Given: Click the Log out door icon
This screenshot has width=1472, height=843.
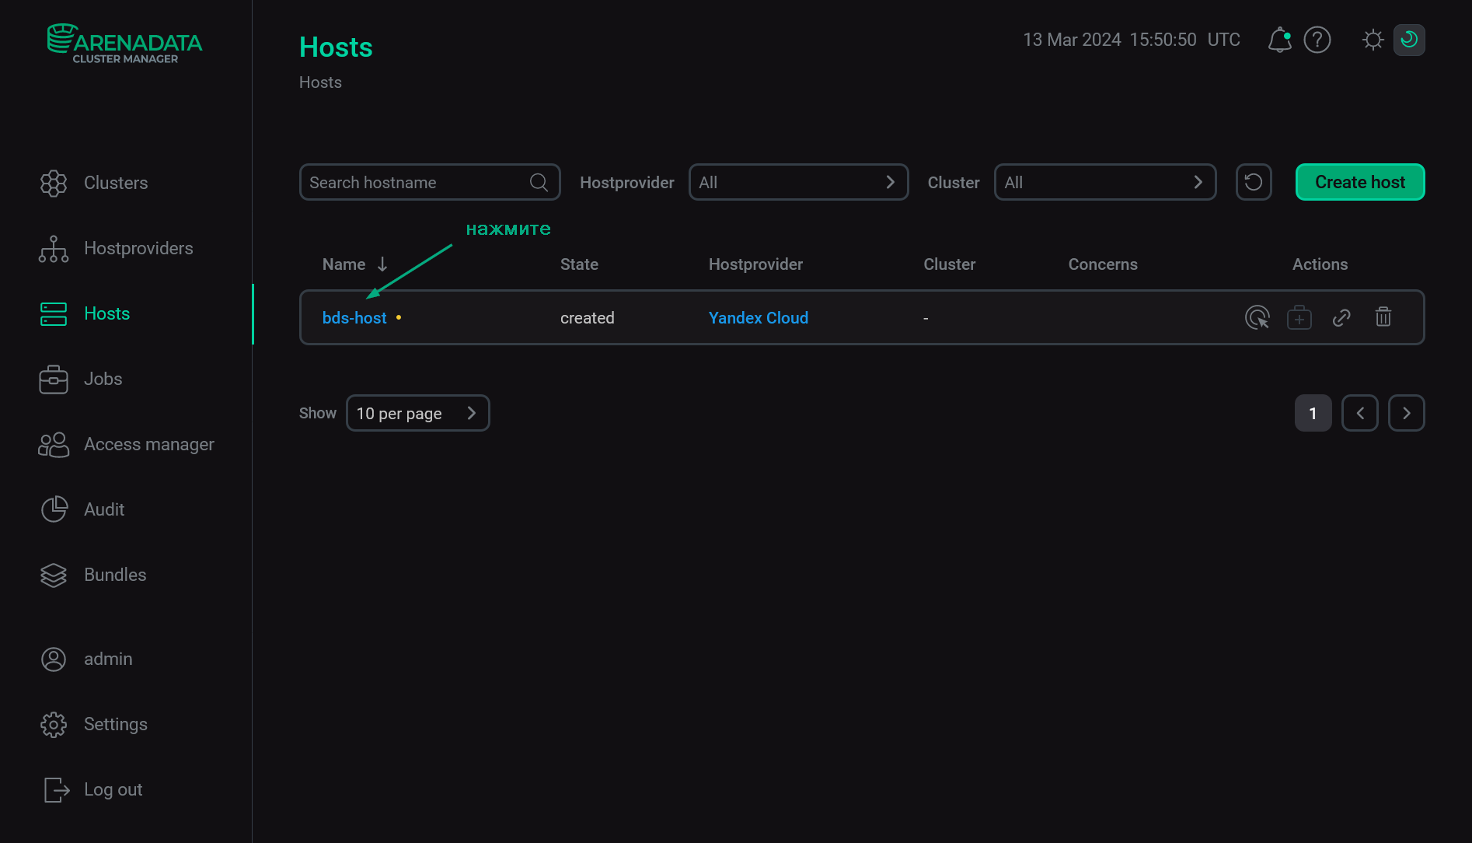Looking at the screenshot, I should click(56, 789).
